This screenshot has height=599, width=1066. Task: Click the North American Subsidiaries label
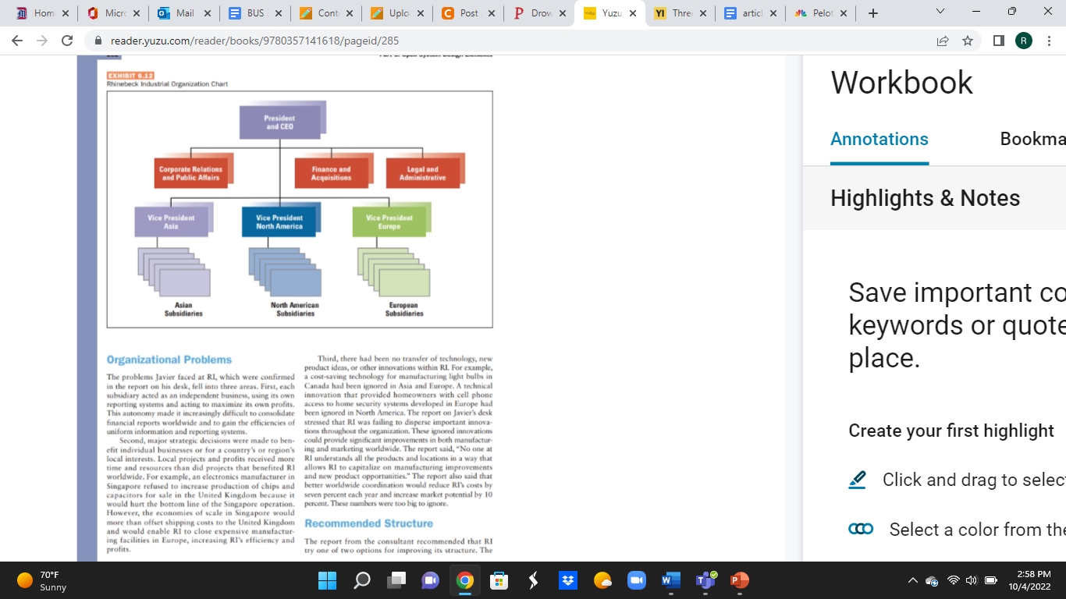click(295, 310)
